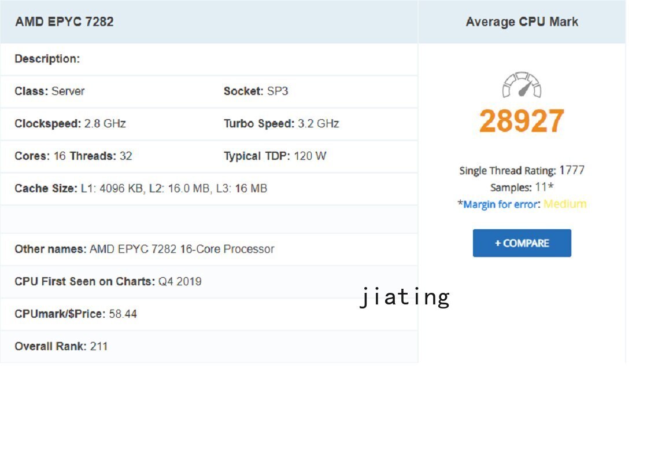
Task: Select the Cache Size row text
Action: click(x=141, y=188)
